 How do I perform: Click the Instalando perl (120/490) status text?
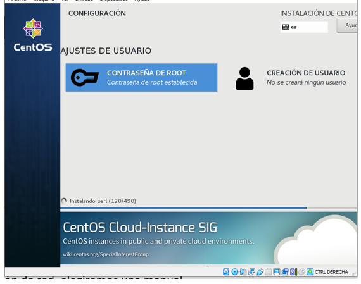click(103, 201)
